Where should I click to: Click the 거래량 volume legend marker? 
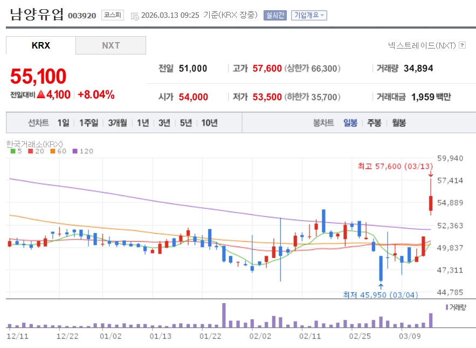tap(447, 308)
